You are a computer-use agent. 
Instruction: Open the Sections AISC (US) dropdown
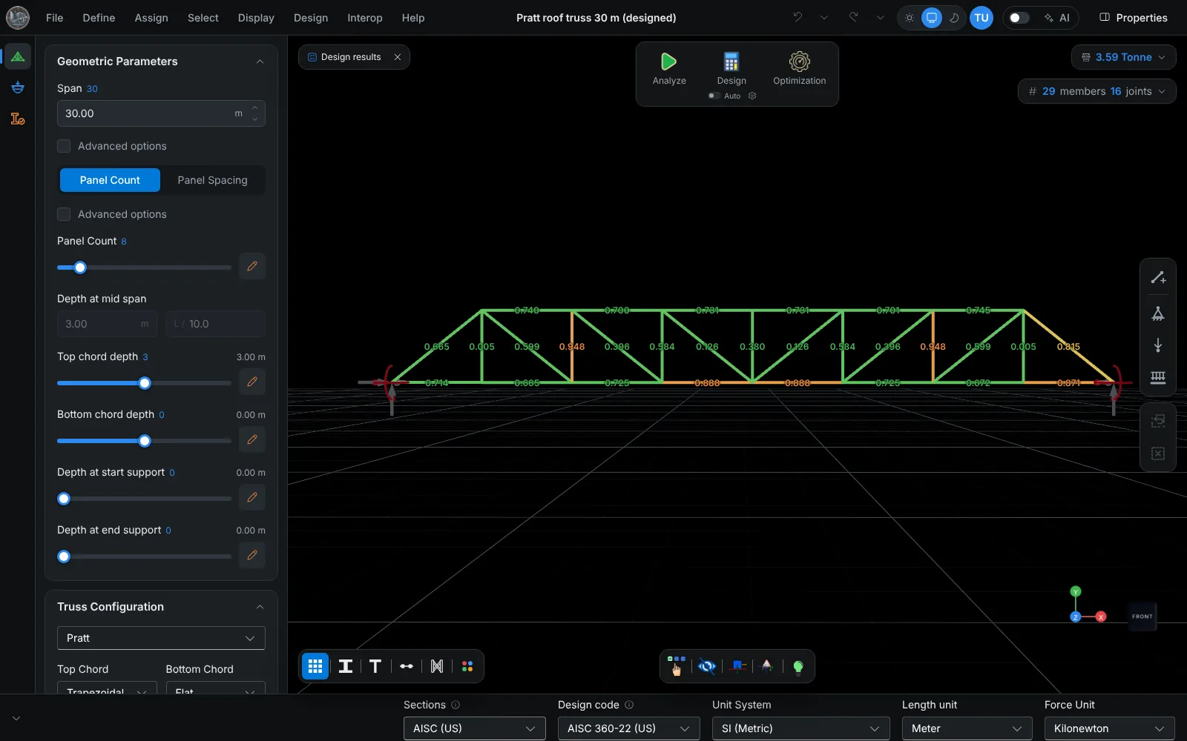[x=475, y=728]
